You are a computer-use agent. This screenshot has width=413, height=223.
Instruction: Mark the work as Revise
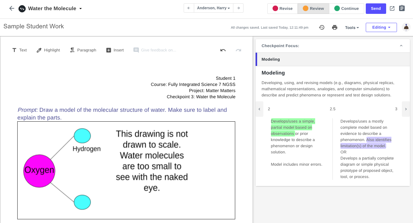pos(282,9)
